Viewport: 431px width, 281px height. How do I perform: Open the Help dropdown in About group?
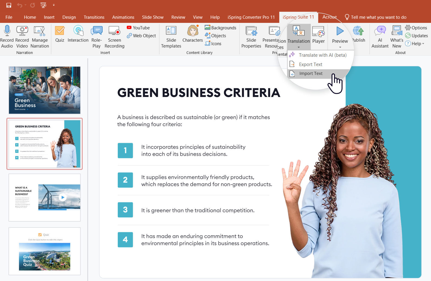415,44
